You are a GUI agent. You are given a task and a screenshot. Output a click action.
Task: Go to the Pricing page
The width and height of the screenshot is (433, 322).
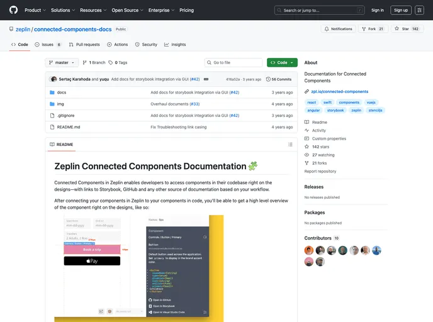click(186, 10)
